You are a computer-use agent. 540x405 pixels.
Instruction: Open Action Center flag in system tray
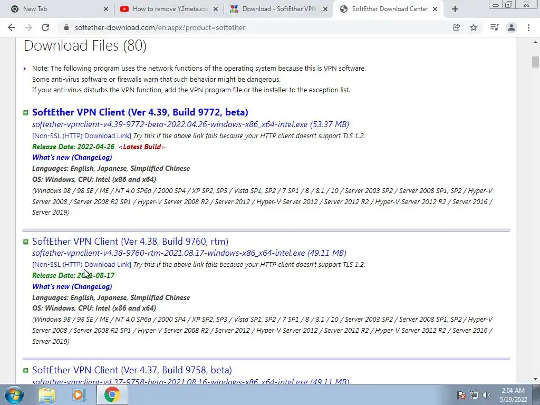(x=461, y=395)
